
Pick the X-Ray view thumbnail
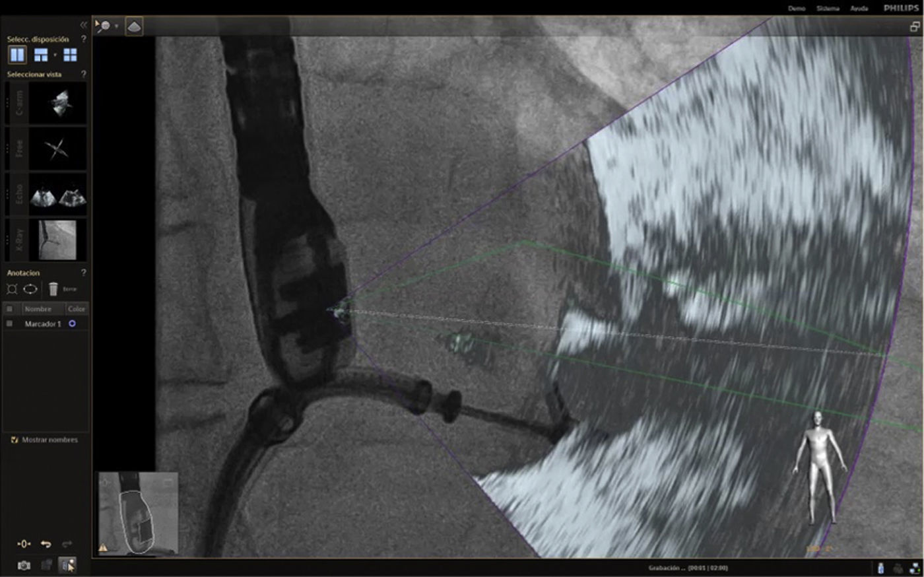point(57,240)
